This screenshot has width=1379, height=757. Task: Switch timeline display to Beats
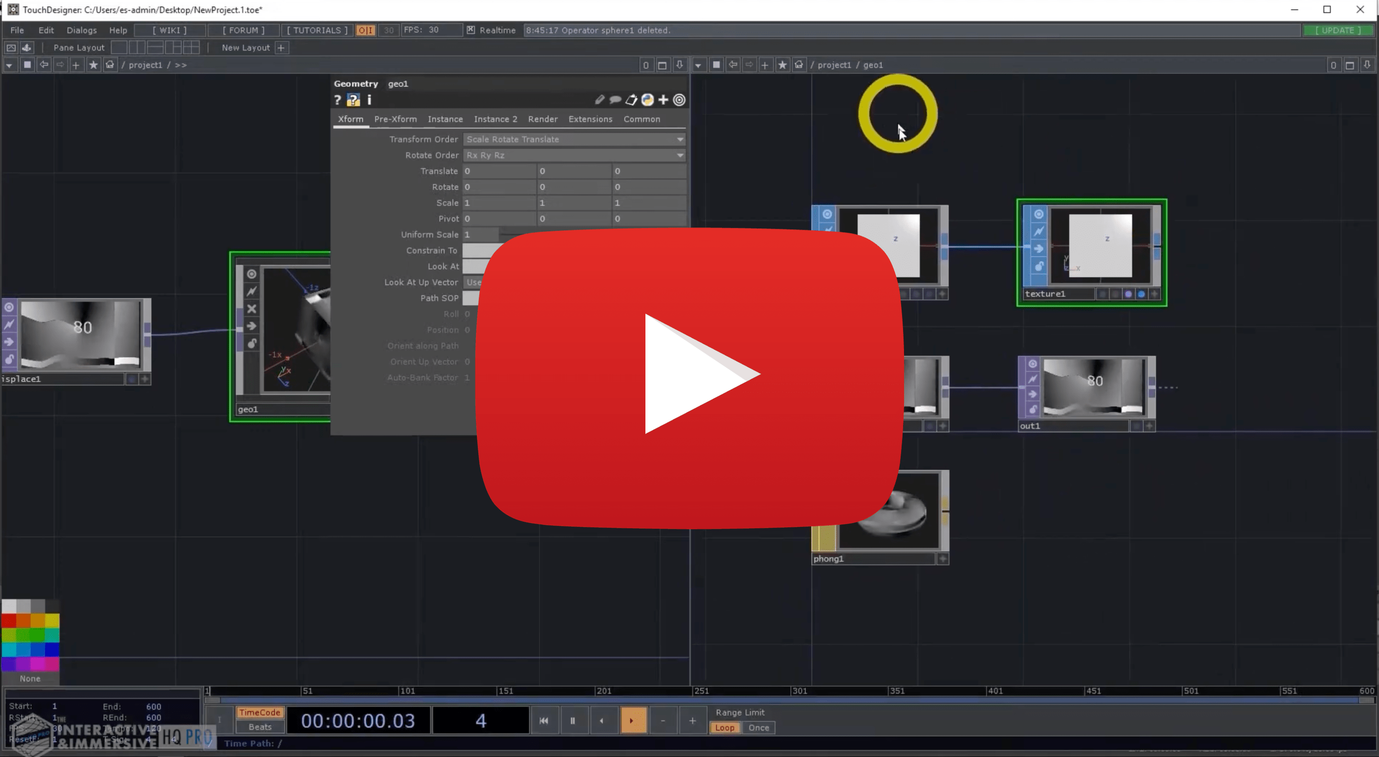tap(260, 727)
